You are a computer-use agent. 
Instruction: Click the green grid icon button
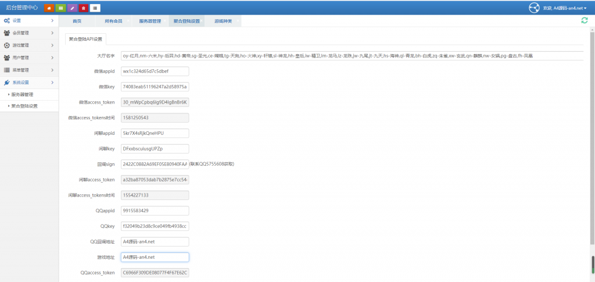coord(60,8)
